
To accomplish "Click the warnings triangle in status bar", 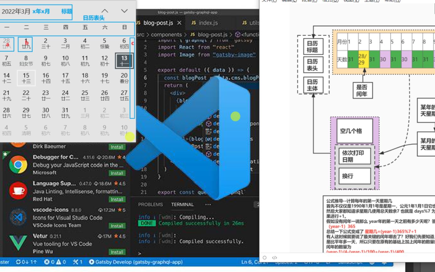I will tap(58, 262).
